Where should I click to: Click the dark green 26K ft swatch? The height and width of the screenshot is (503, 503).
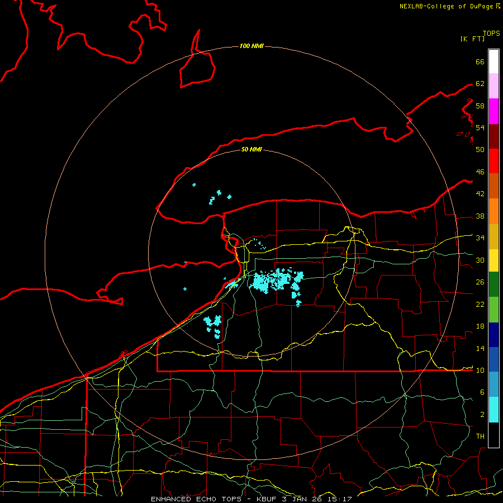[x=493, y=284]
